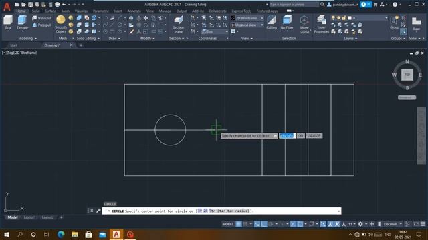428x240 pixels.
Task: Open Microsoft Edge from the taskbar
Action: [x=61, y=234]
